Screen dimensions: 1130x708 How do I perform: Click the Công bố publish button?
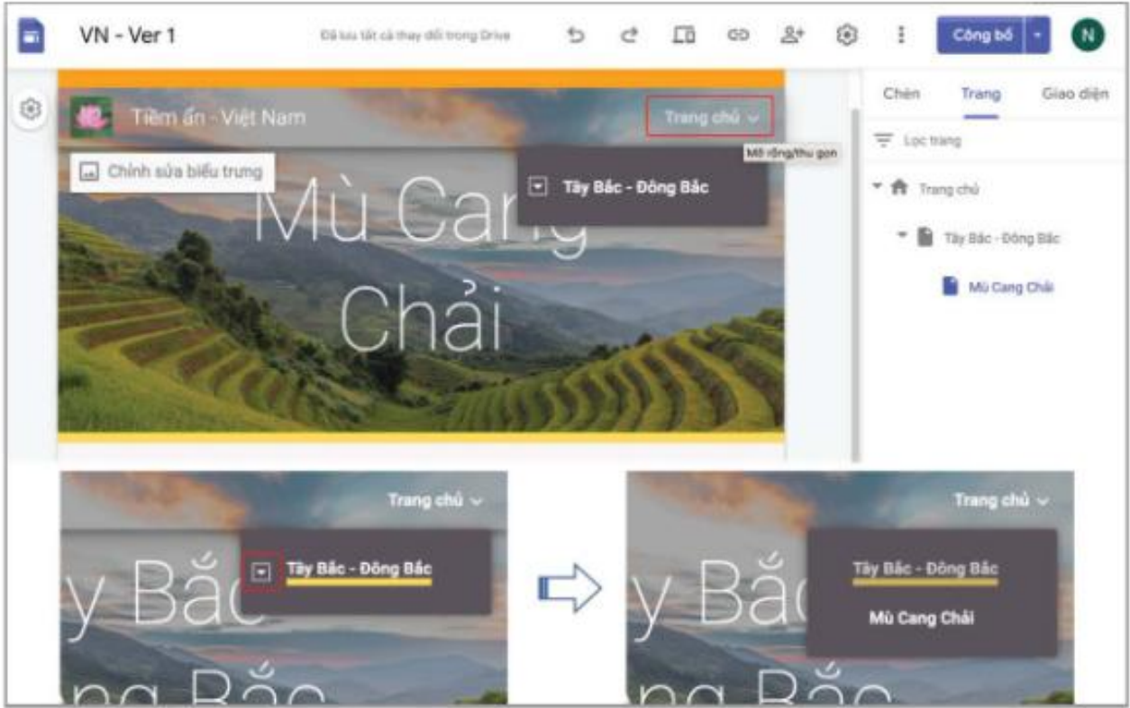click(x=980, y=36)
